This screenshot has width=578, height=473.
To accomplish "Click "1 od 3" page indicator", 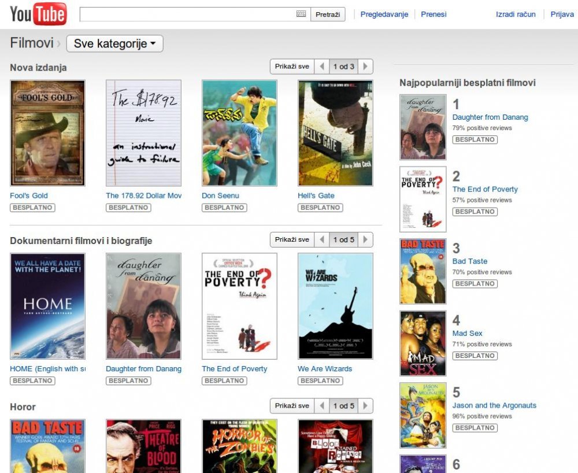I will point(343,66).
